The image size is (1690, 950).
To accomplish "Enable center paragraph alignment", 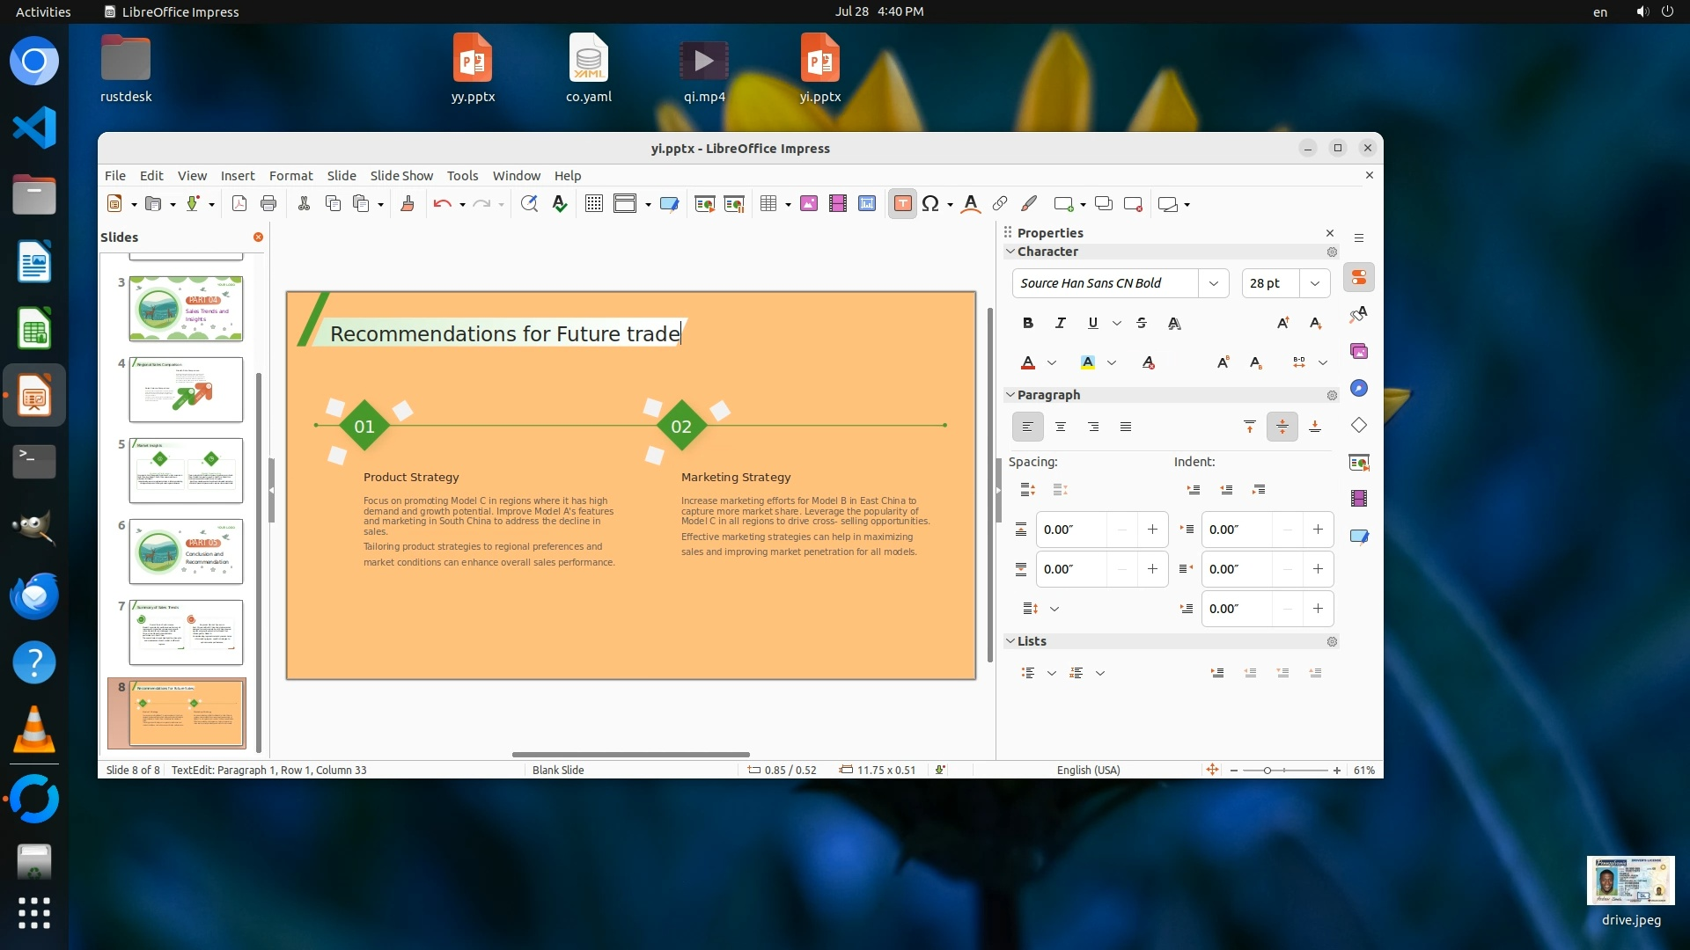I will pos(1060,427).
